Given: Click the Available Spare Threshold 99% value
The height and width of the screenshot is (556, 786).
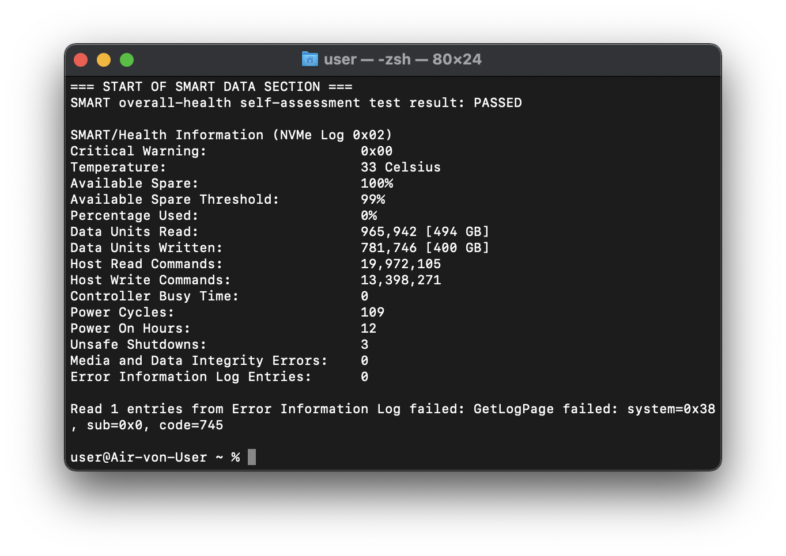Looking at the screenshot, I should point(373,200).
